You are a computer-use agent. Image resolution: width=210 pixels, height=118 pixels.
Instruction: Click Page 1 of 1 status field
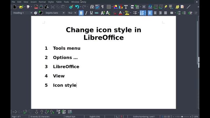16,117
